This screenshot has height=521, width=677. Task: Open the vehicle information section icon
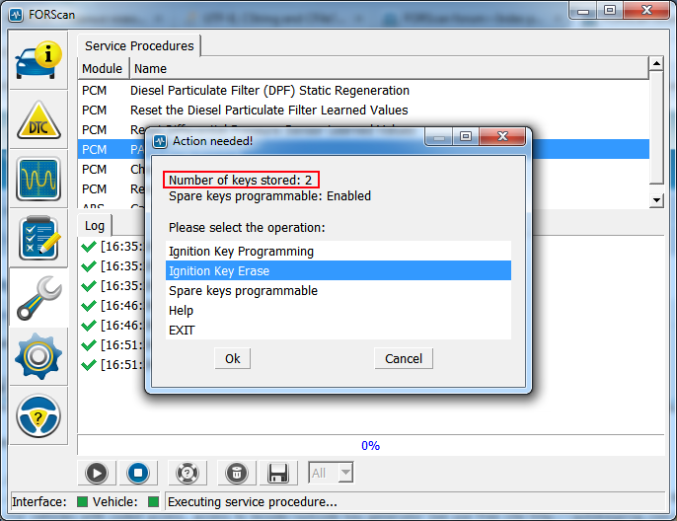click(38, 61)
